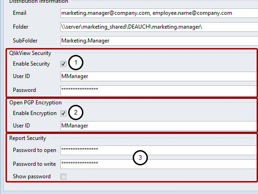Click the circled number 2 marker

point(76,113)
